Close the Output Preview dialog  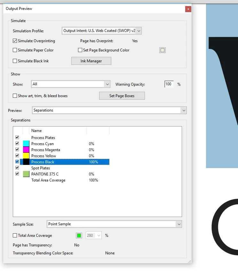188,9
